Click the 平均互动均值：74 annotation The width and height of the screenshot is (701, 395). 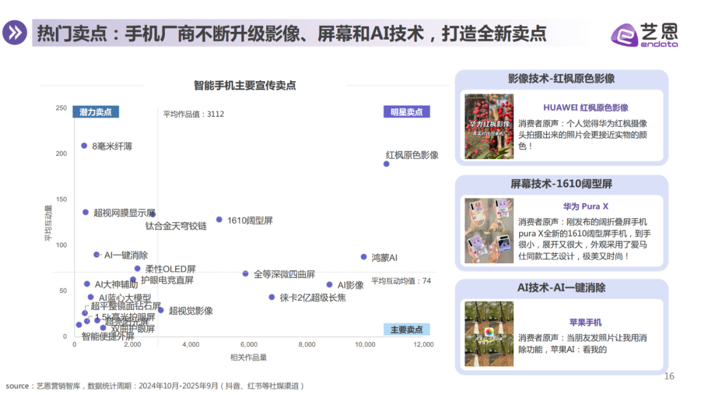[x=401, y=281]
